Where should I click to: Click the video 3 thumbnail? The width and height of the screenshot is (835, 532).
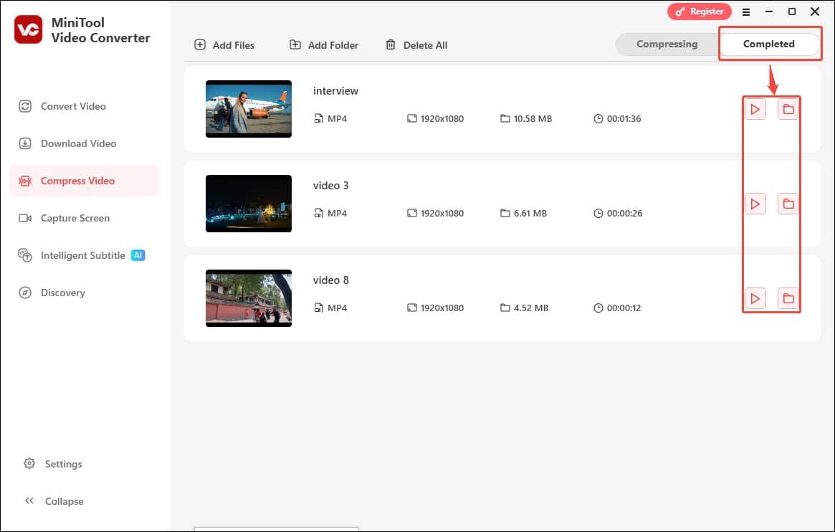coord(249,204)
